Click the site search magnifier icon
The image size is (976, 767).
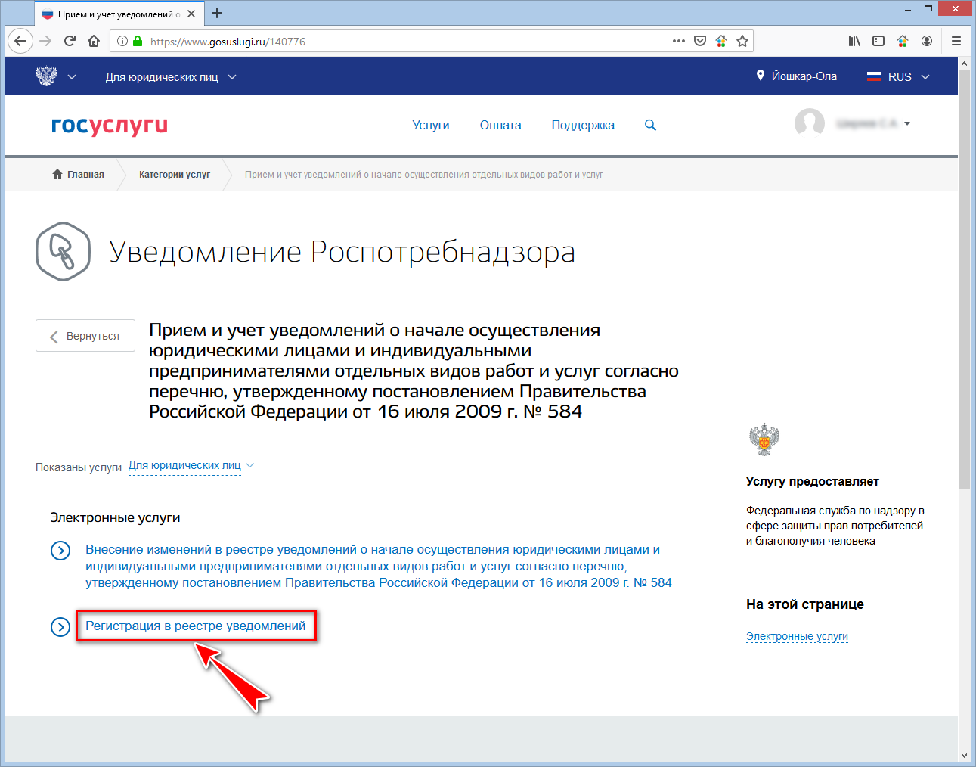point(650,126)
